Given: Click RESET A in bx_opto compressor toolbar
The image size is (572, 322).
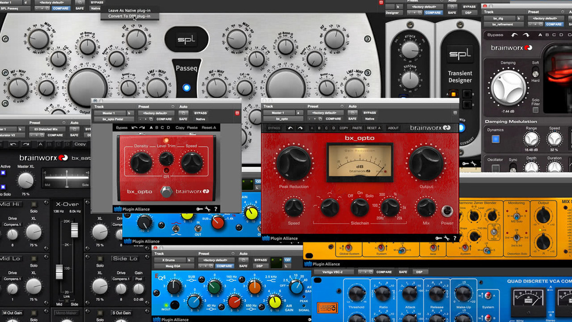Looking at the screenshot, I should tap(374, 128).
